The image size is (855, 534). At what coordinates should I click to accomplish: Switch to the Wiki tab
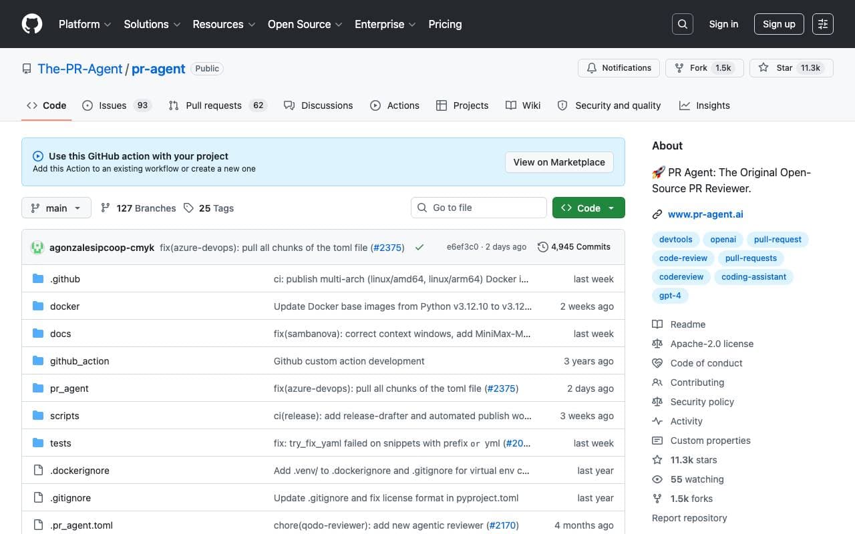tap(523, 105)
